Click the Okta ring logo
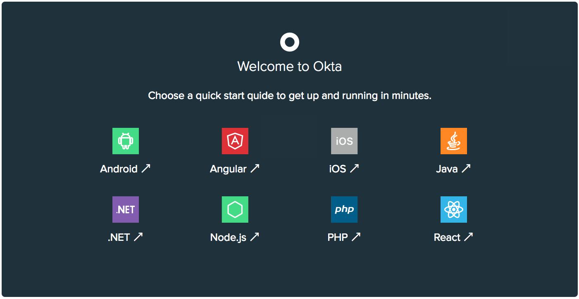Image resolution: width=579 pixels, height=299 pixels. point(290,42)
